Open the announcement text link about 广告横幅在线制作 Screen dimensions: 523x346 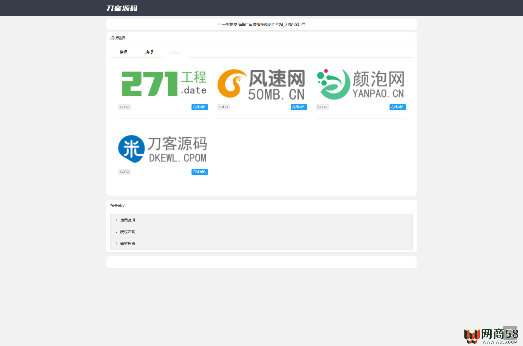click(x=263, y=24)
